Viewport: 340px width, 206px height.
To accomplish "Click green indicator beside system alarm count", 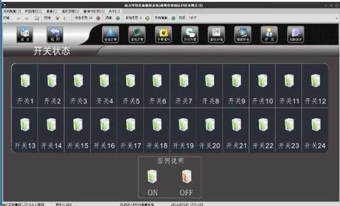I will (x=147, y=18).
